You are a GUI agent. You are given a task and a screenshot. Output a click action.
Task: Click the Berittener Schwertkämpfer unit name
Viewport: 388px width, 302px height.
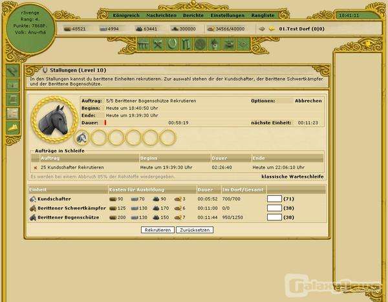click(72, 208)
